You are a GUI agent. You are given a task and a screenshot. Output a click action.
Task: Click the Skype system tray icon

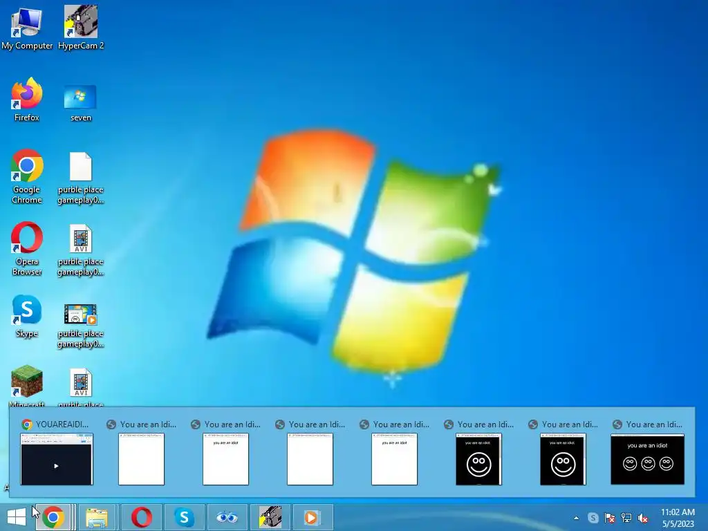tap(593, 518)
